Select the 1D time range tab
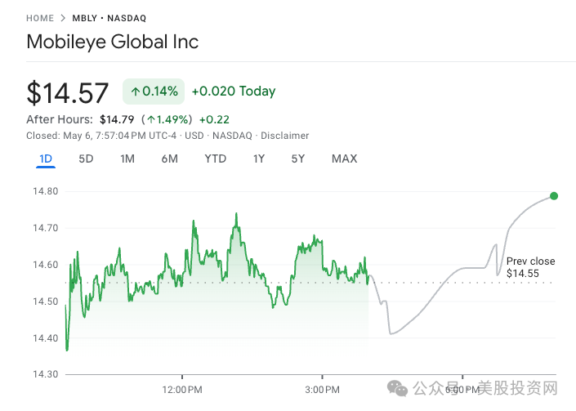576x411 pixels. [x=46, y=159]
